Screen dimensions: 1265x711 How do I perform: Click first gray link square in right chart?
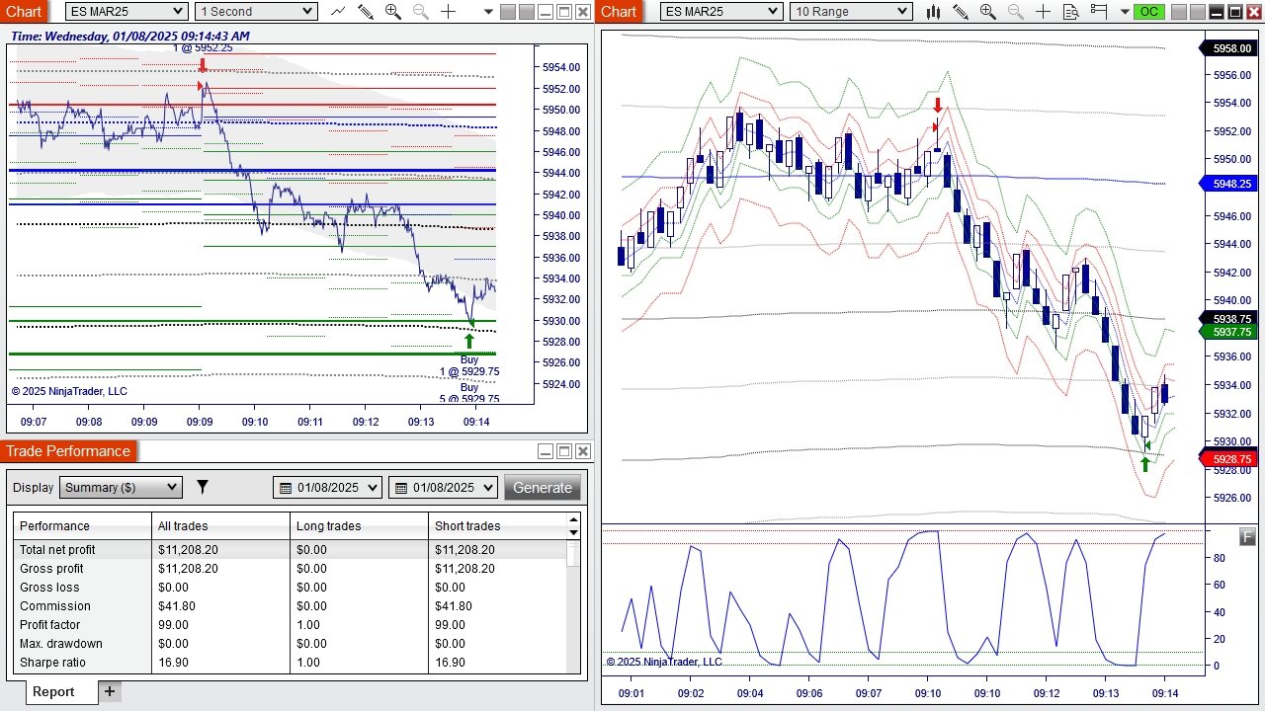[x=1179, y=12]
